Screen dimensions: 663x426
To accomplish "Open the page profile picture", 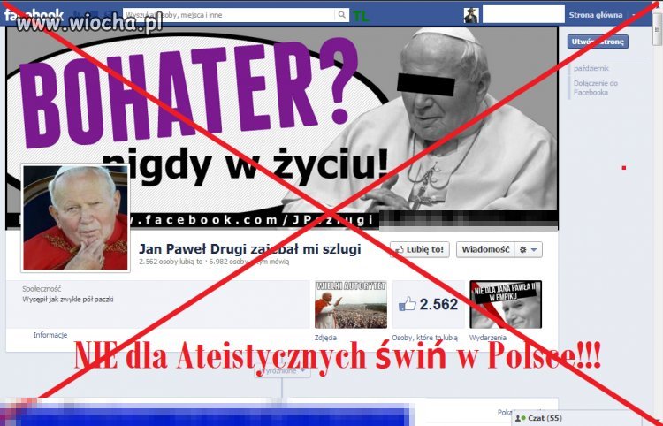I will pos(75,218).
